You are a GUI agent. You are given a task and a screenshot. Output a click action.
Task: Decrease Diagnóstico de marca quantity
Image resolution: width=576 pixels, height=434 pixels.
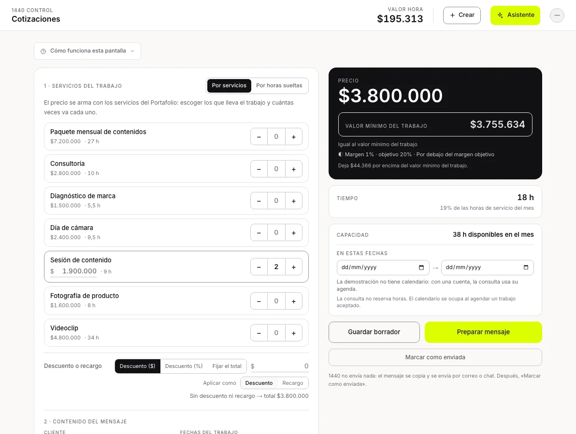click(259, 201)
